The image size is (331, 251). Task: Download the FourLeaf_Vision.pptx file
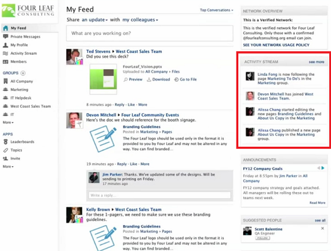(158, 79)
